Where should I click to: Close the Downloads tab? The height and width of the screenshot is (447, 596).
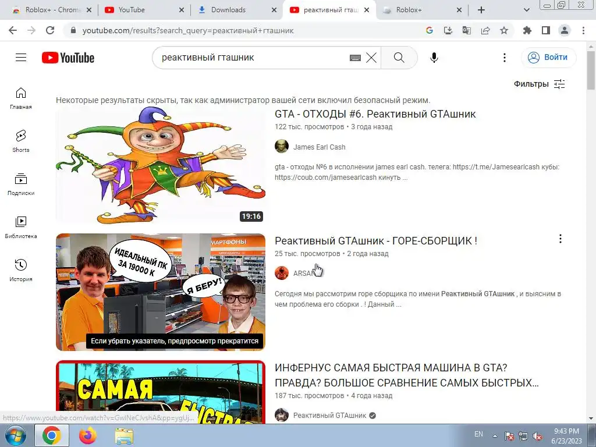pyautogui.click(x=274, y=10)
